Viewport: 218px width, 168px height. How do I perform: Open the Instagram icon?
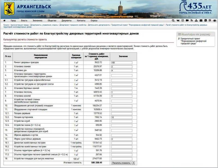[183, 20]
